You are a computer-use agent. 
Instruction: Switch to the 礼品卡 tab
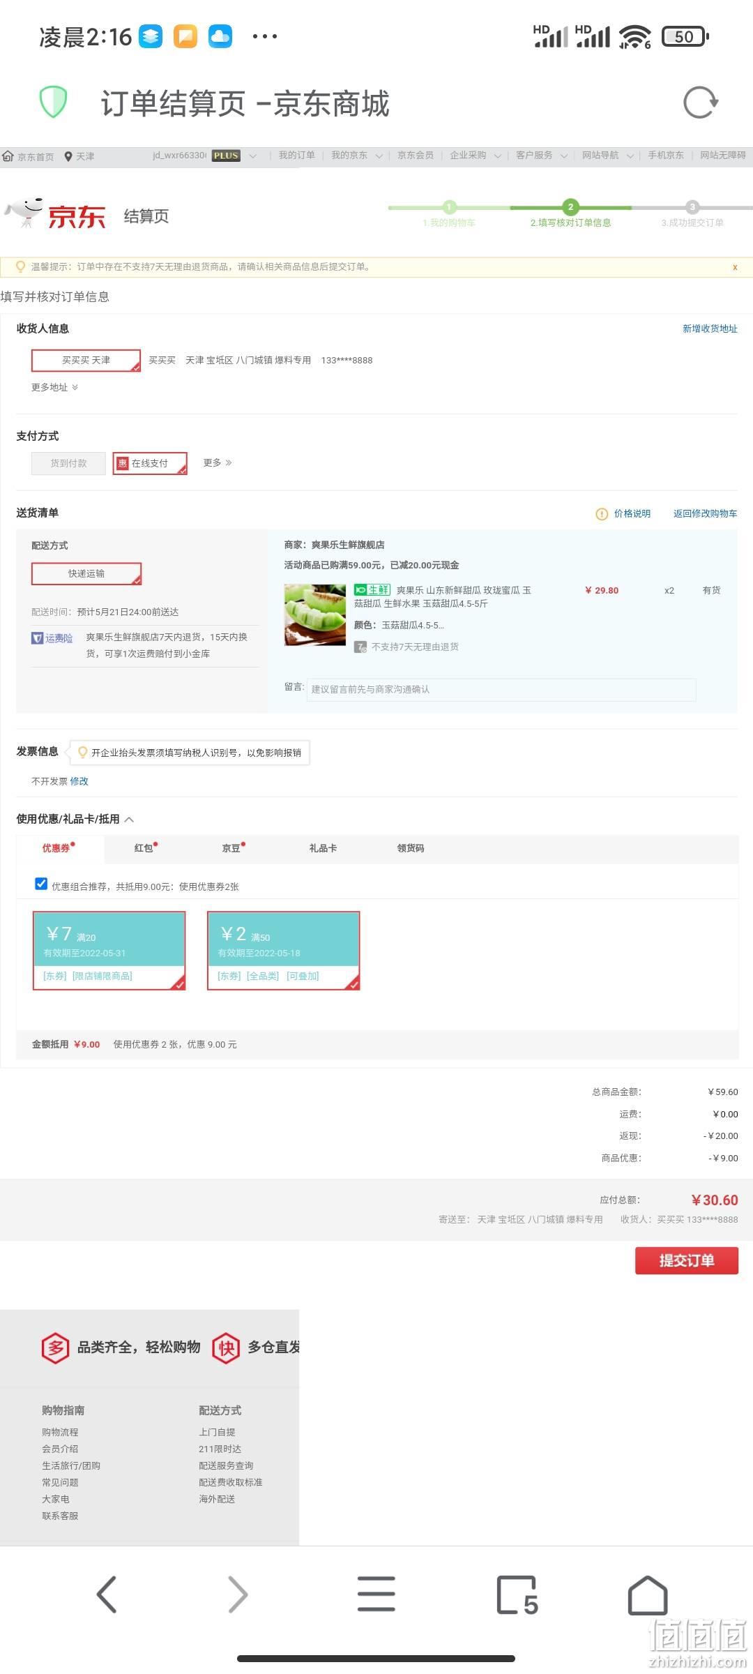pos(323,848)
